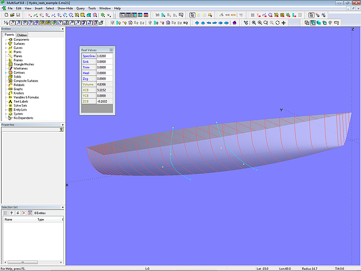Click the Open file toolbar icon
Screen dimensions: 361x271
pos(11,15)
